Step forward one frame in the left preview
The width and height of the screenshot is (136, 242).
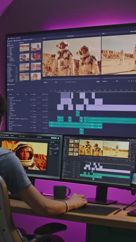[x=72, y=82]
